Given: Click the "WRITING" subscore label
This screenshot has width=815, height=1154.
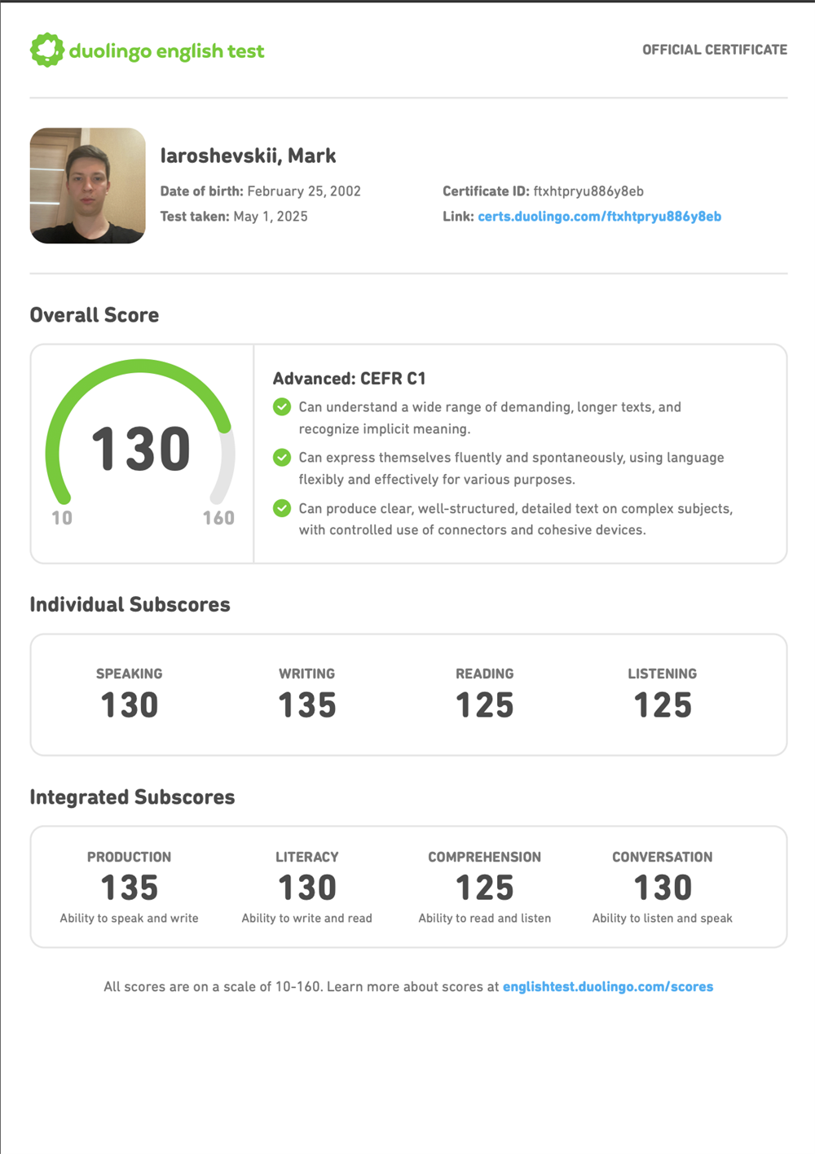Looking at the screenshot, I should (307, 674).
